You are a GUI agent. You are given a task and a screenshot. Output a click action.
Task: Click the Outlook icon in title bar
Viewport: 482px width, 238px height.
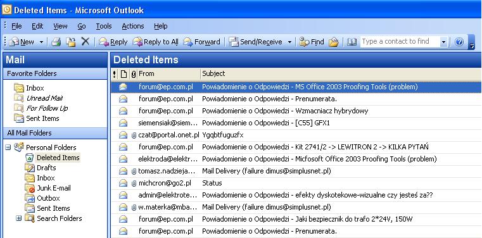point(7,10)
